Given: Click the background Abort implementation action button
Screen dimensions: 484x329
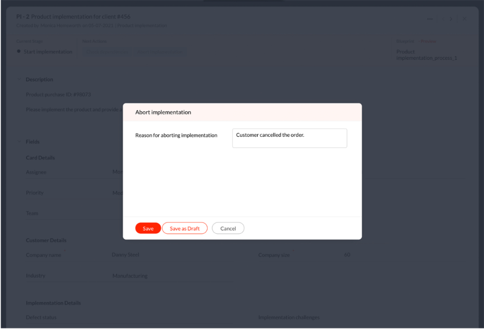Looking at the screenshot, I should (x=160, y=52).
